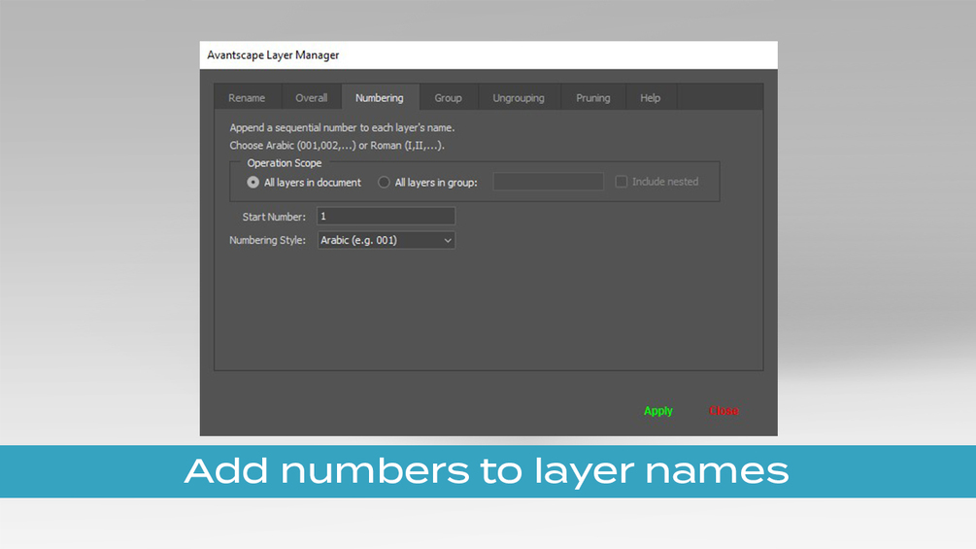Screen dimensions: 976x549
Task: Click the 'Choose Arabic (001,002,...)' hint text
Action: pyautogui.click(x=337, y=146)
